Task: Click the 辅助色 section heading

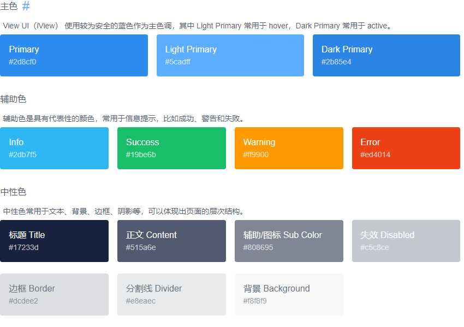Action: pyautogui.click(x=13, y=99)
